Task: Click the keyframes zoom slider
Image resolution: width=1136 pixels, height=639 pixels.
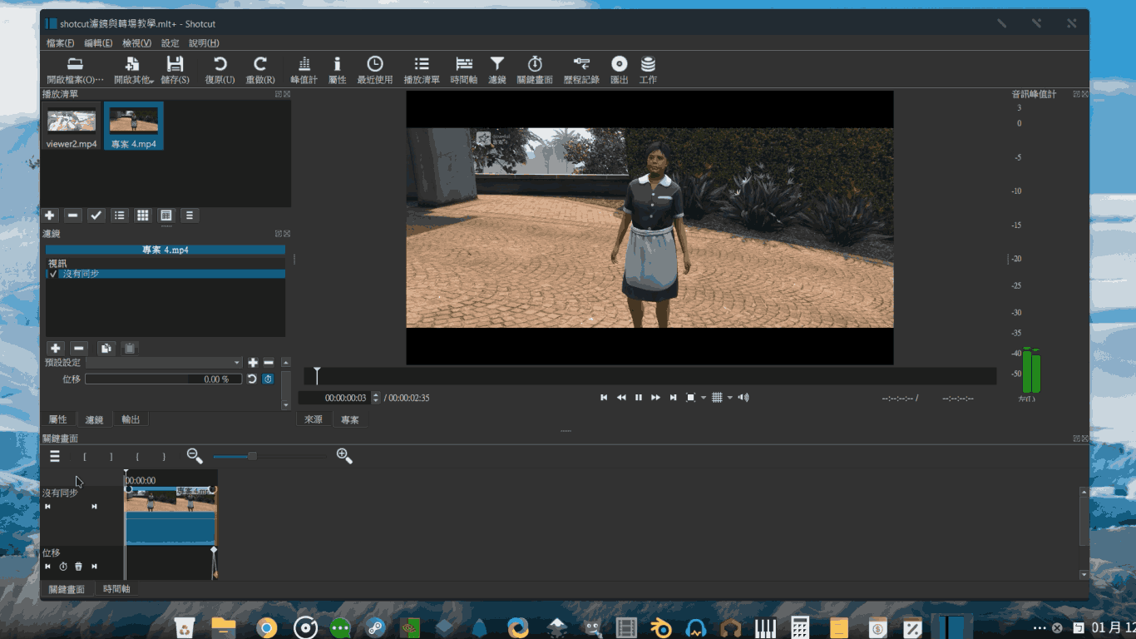Action: [269, 456]
